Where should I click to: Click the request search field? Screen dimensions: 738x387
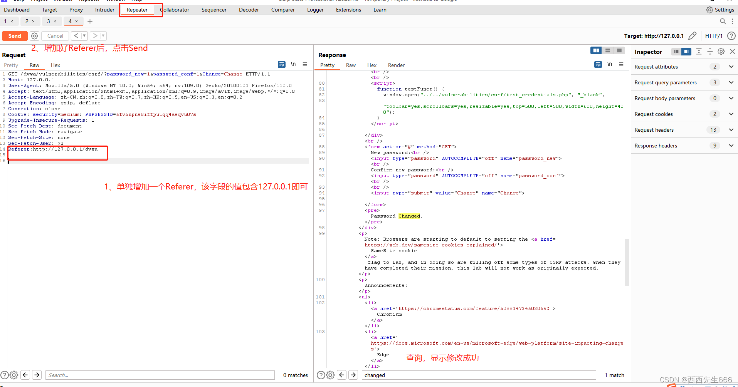tap(160, 375)
